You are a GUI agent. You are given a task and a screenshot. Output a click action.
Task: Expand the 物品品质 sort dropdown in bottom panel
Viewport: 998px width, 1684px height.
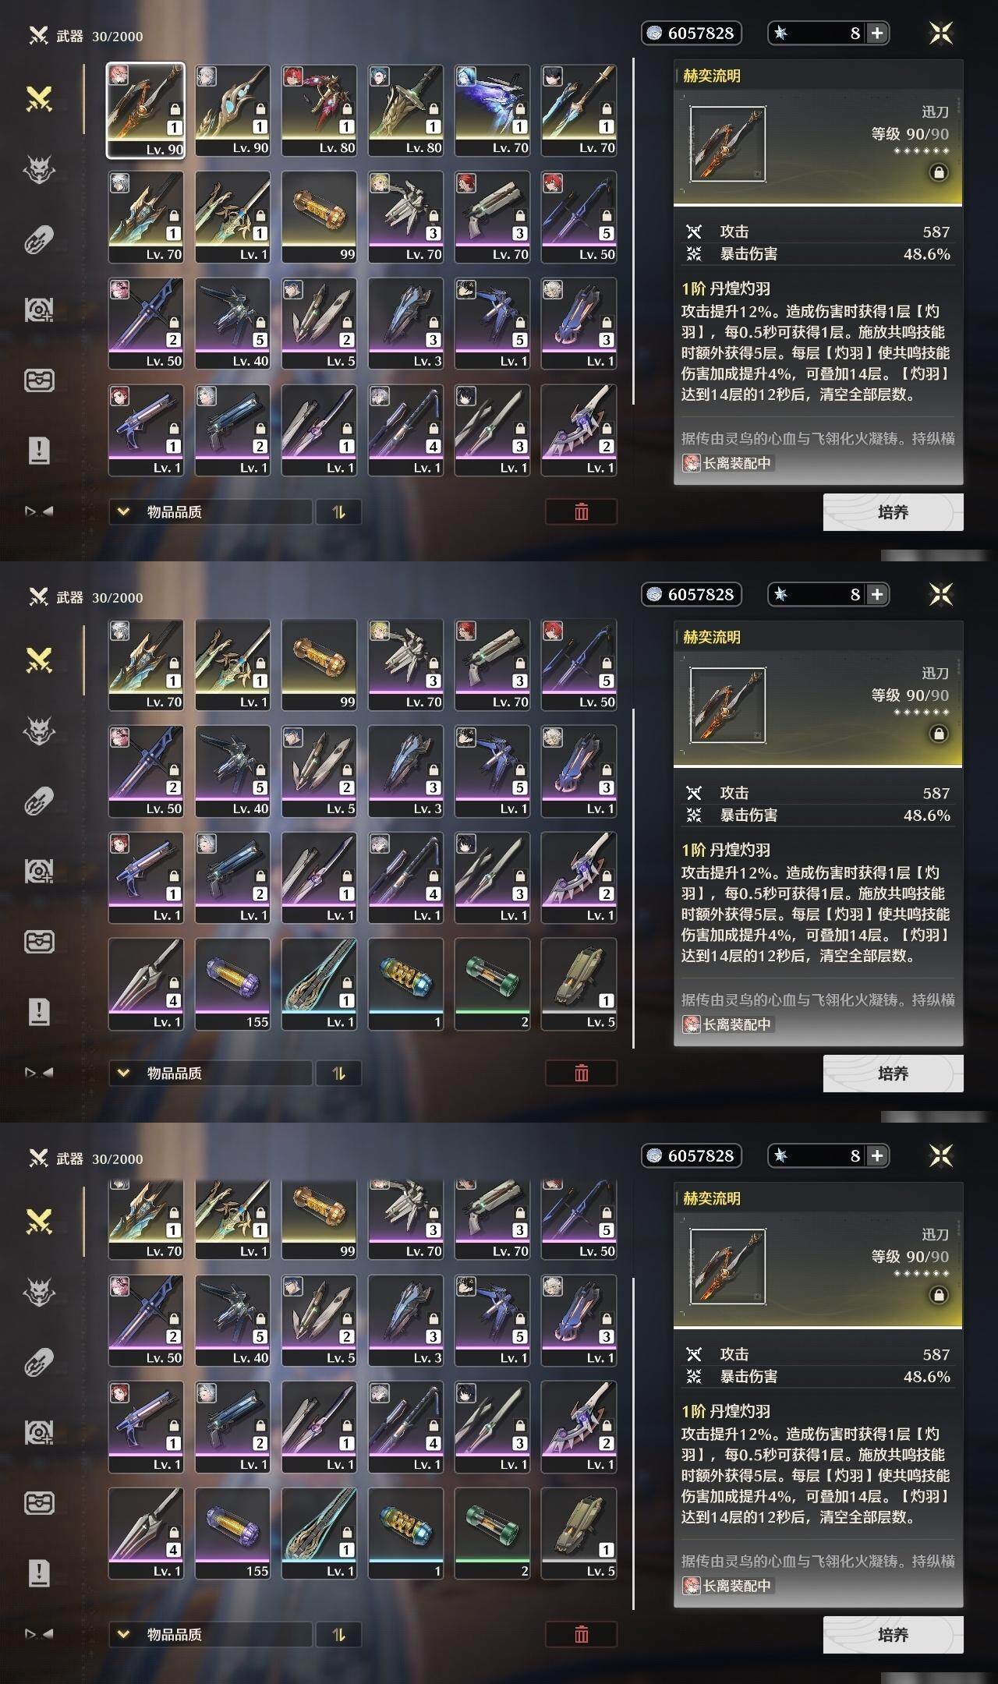point(211,1635)
